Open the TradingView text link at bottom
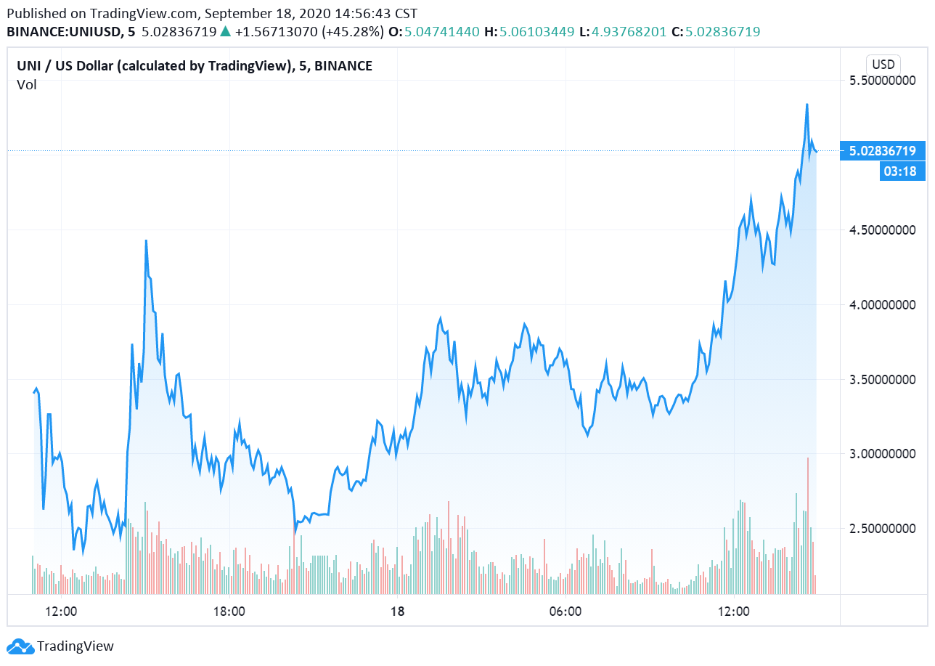 coord(75,646)
